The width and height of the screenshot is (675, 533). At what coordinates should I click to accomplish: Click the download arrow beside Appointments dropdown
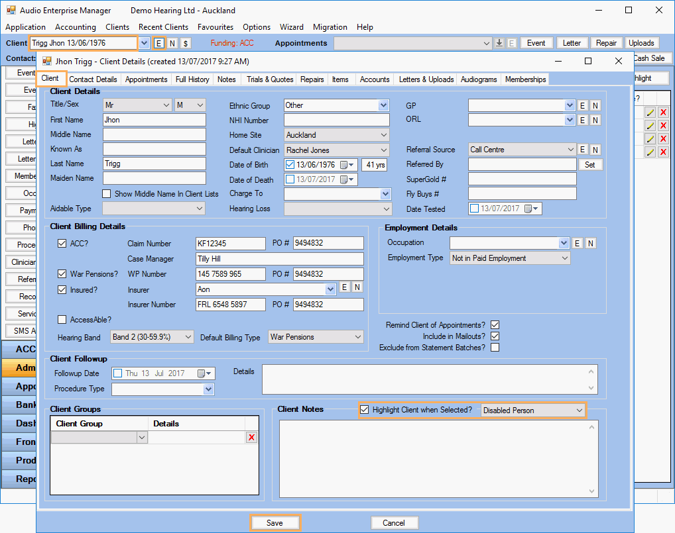(499, 43)
